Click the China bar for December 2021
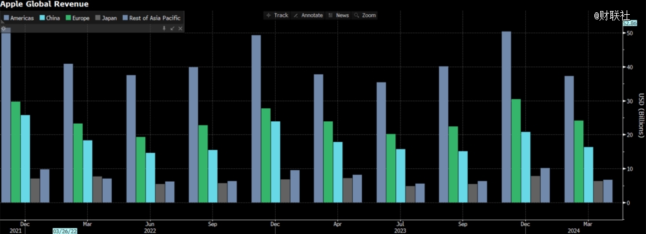Viewport: 646px width, 234px height. (x=25, y=159)
